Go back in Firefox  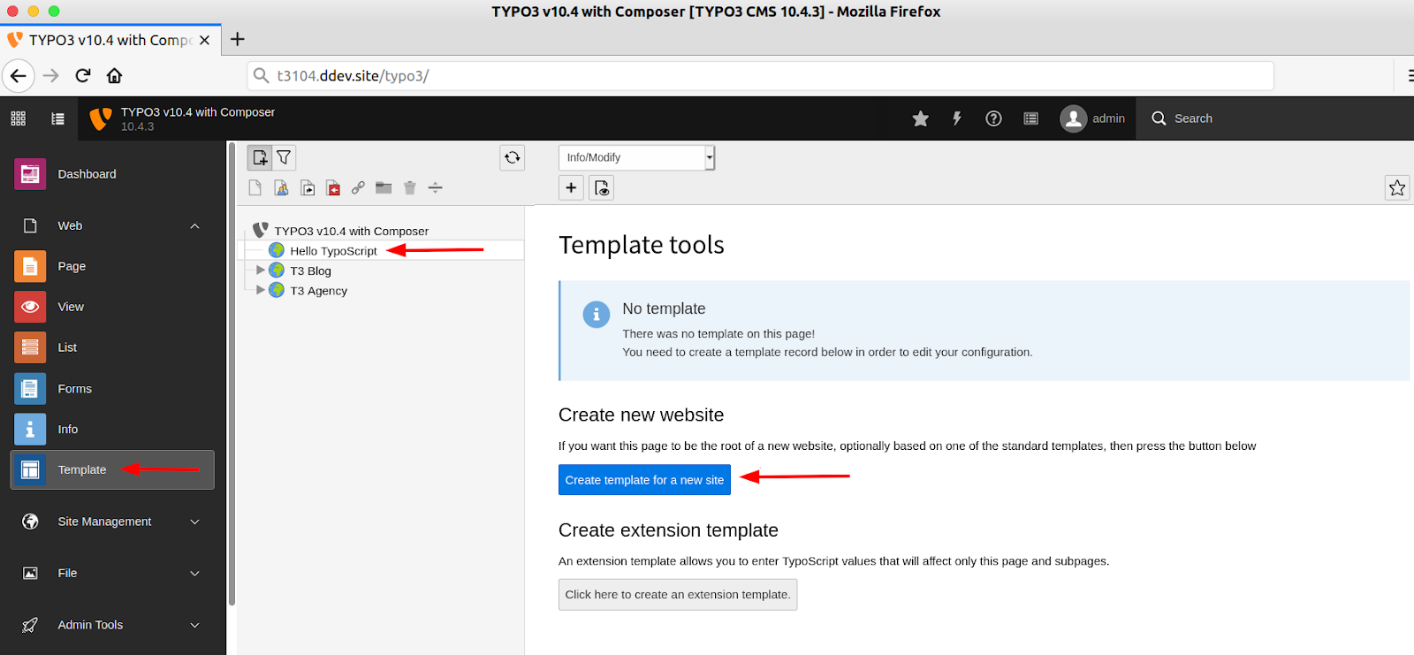coord(19,76)
